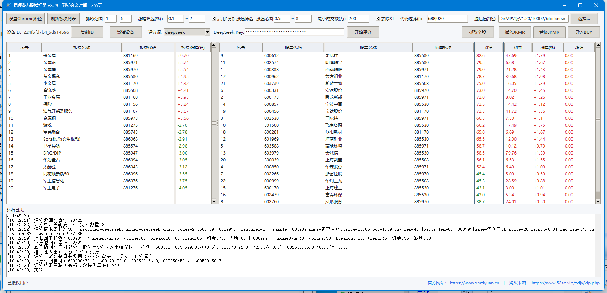Click the run log vertical scrollbar thumb
This screenshot has width=607, height=293.
[598, 266]
